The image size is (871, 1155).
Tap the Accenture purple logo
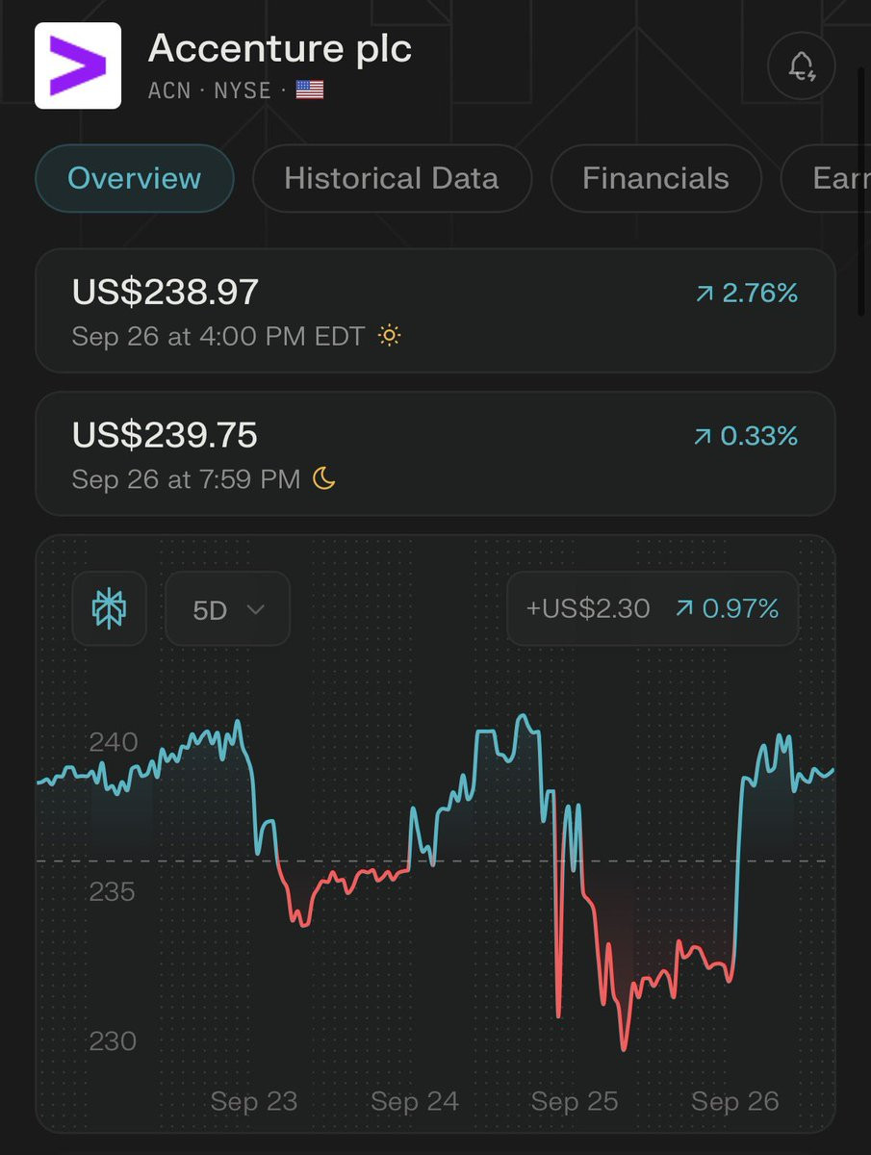point(78,65)
